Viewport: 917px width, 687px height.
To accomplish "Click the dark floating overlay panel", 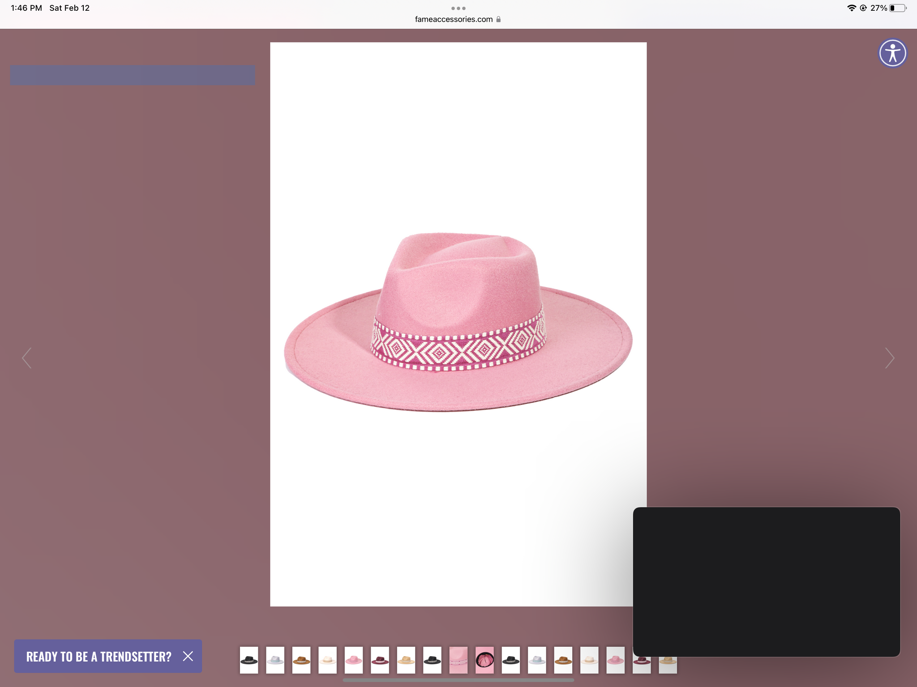I will (x=766, y=581).
